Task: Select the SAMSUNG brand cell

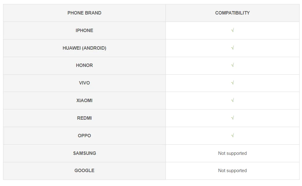Action: [84, 153]
